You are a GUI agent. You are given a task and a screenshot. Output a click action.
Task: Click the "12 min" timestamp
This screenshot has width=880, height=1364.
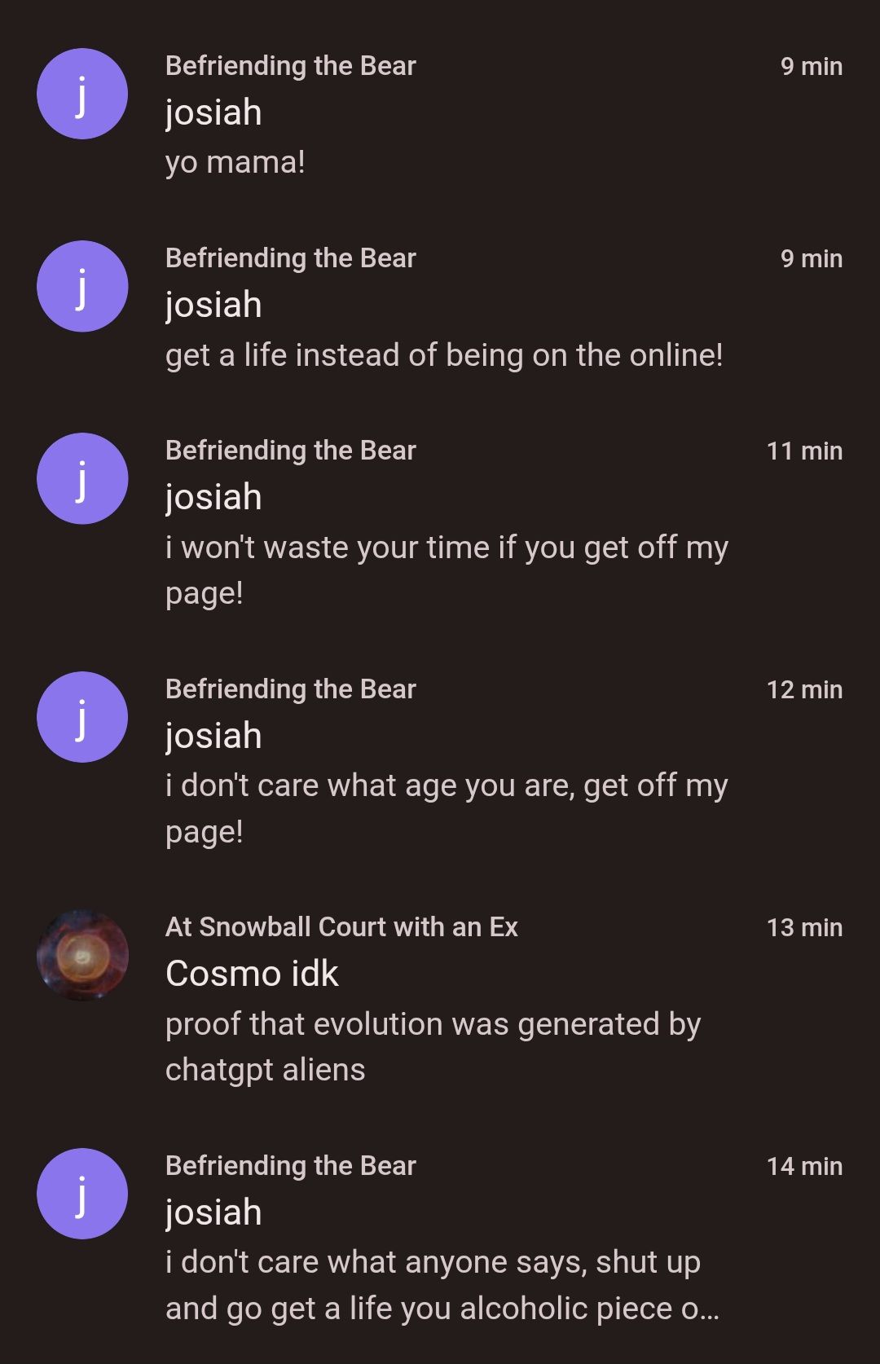[x=804, y=689]
